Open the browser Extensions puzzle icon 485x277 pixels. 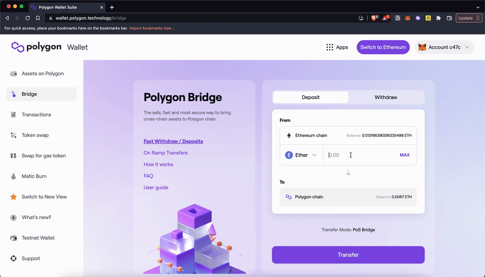click(438, 18)
